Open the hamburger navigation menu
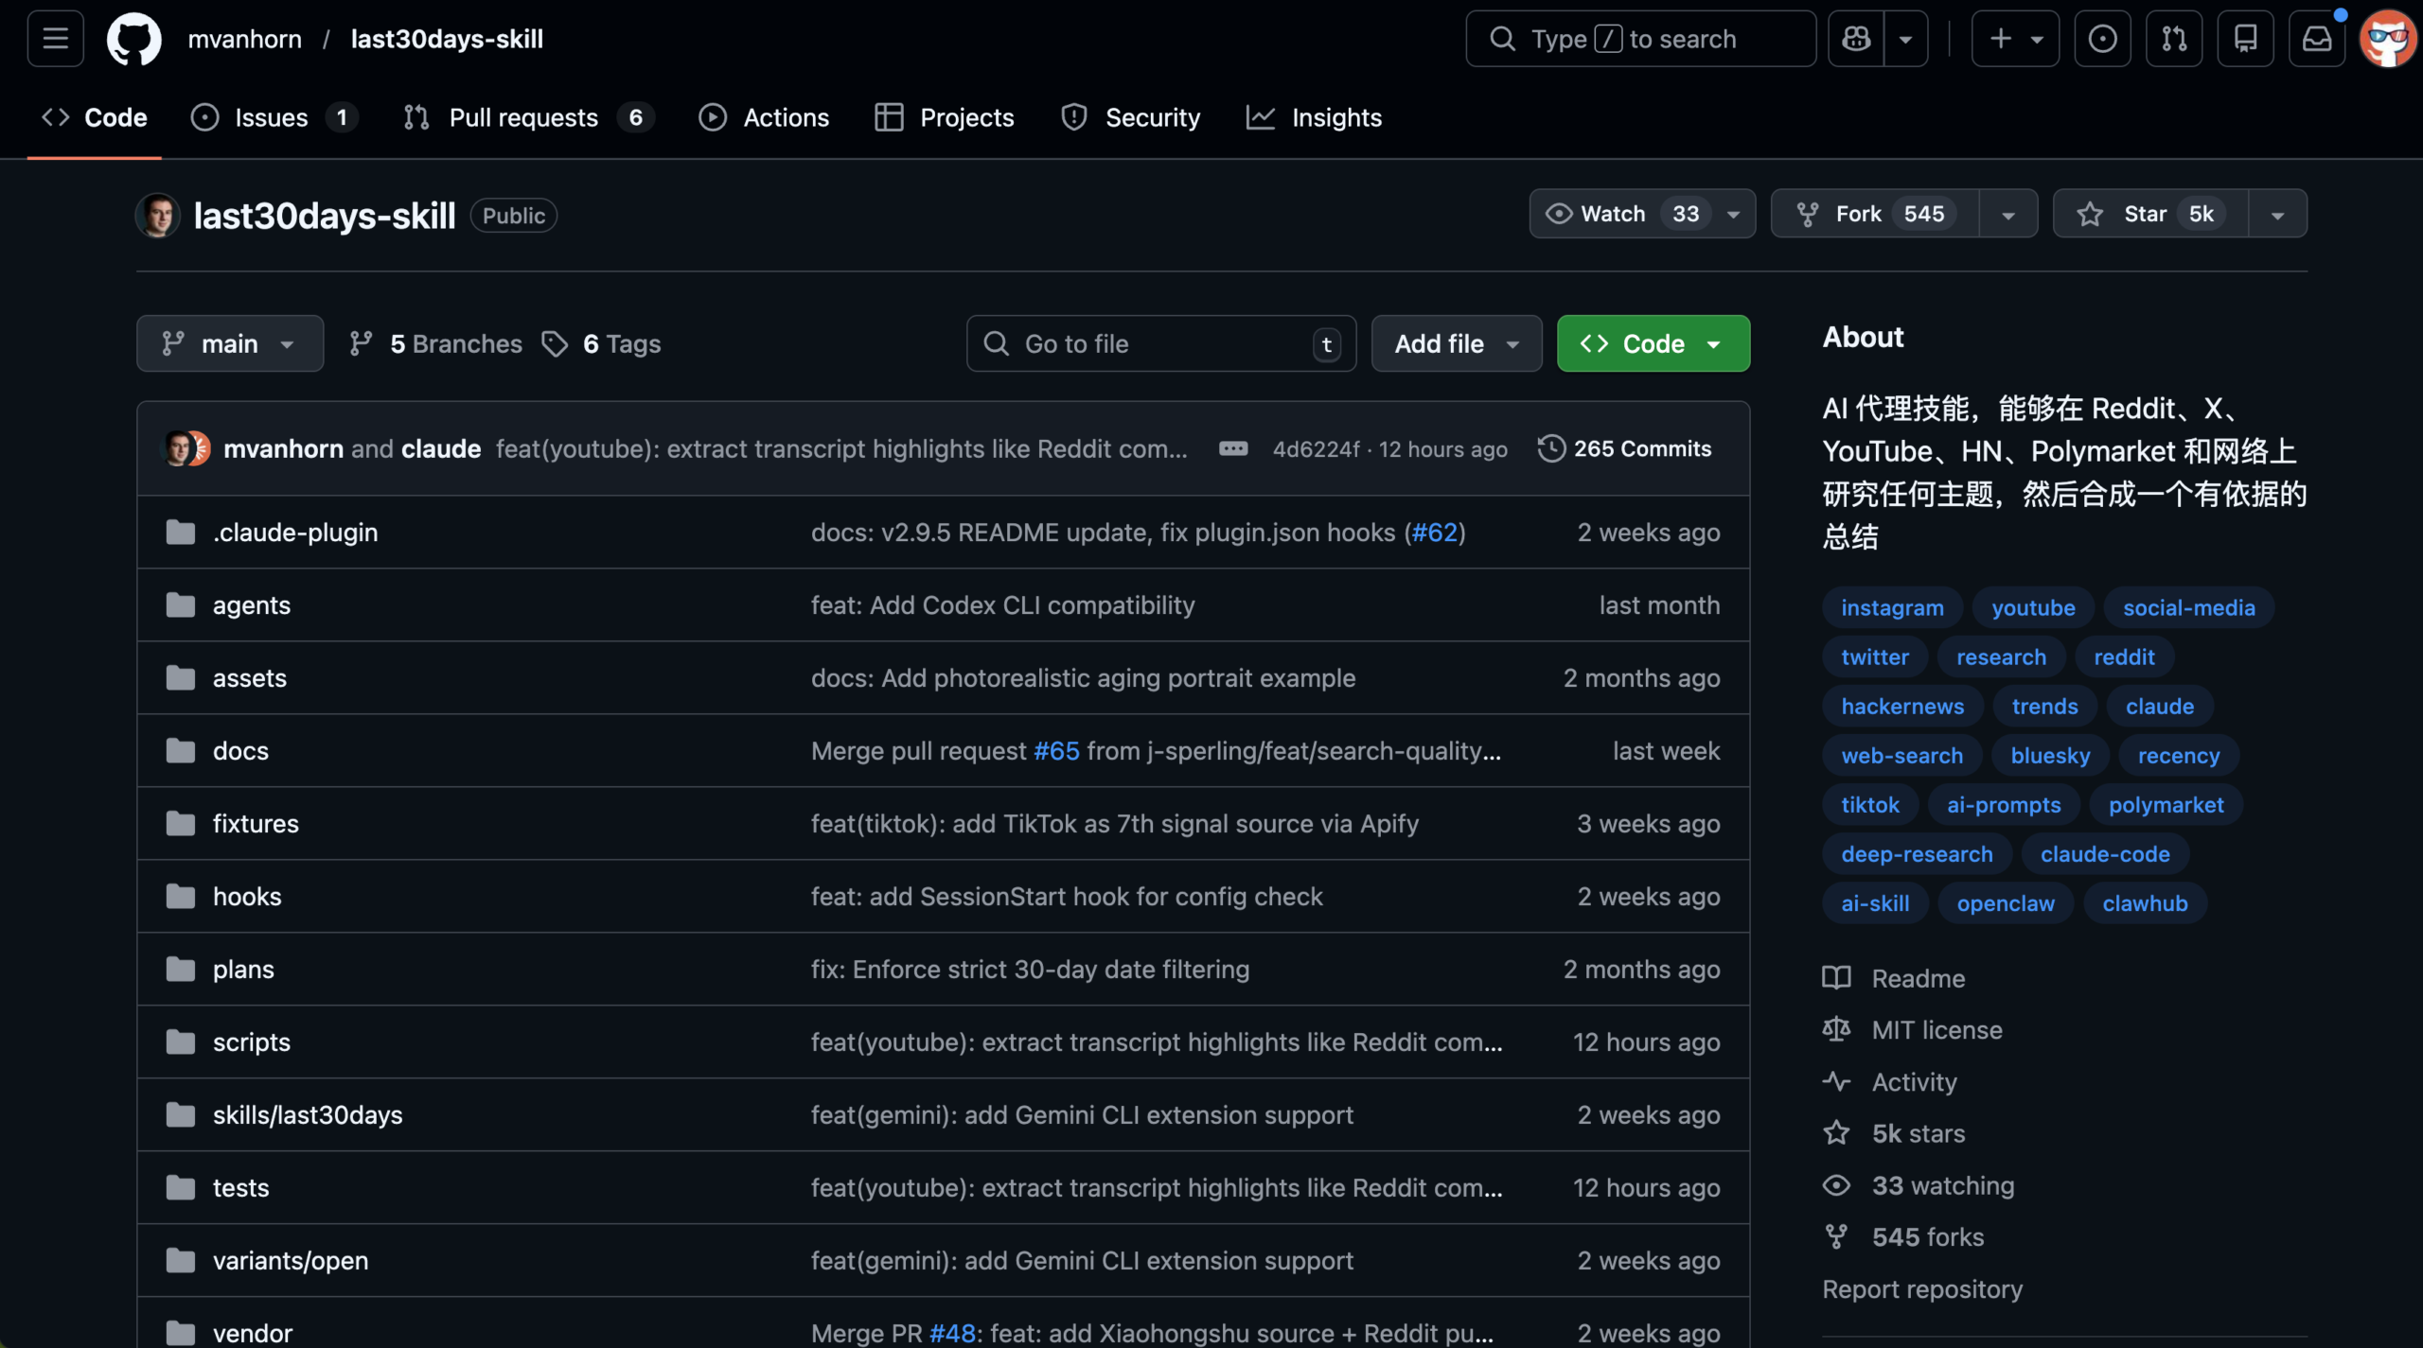Image resolution: width=2423 pixels, height=1348 pixels. (x=55, y=39)
